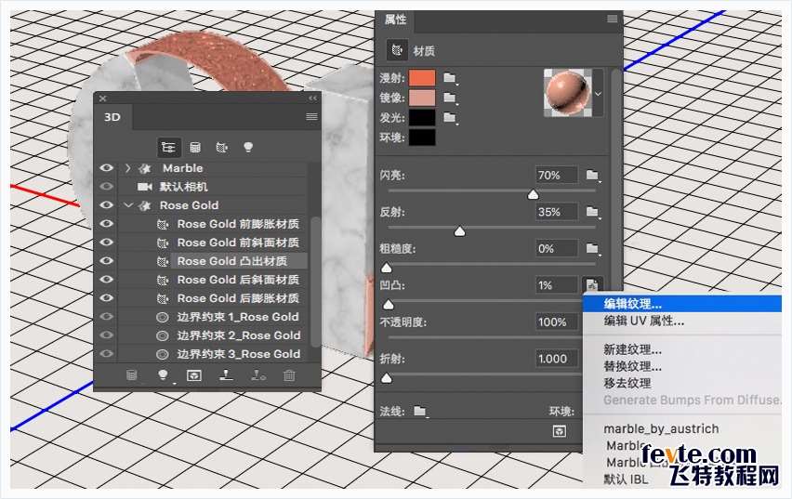Click the 粗糙度 slider handle
The height and width of the screenshot is (499, 792).
point(387,268)
